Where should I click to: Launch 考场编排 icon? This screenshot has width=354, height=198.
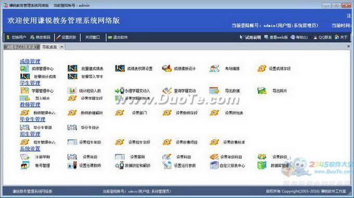point(214,69)
